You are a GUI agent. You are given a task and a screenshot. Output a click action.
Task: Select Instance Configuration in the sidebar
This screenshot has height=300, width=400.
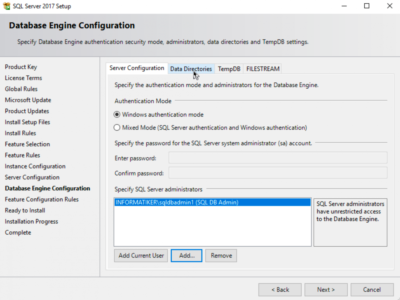pyautogui.click(x=35, y=166)
